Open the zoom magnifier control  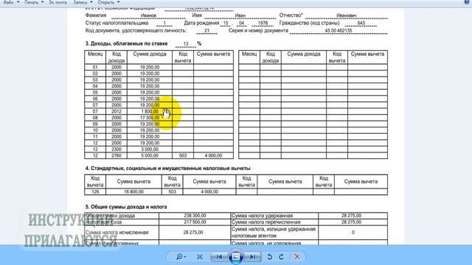[x=181, y=257]
